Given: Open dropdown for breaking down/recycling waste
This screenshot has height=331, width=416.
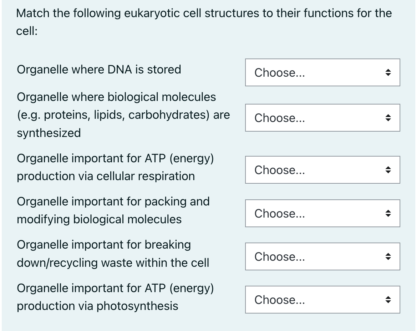Looking at the screenshot, I should point(323,256).
